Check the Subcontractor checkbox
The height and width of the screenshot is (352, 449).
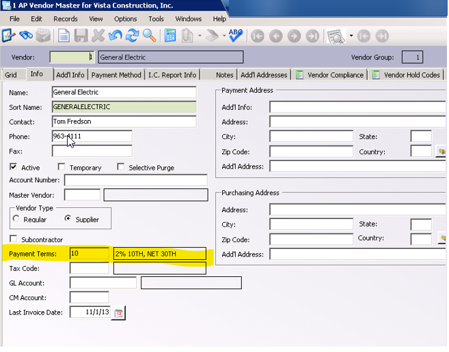[14, 239]
